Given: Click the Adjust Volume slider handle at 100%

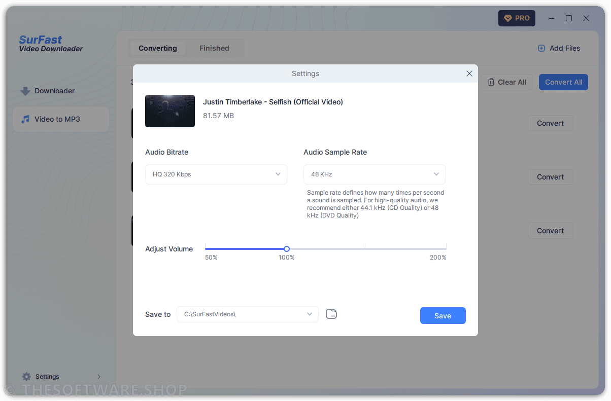Looking at the screenshot, I should (287, 249).
